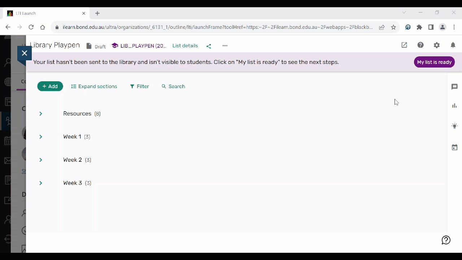This screenshot has height=260, width=462.
Task: Click the share icon beside List details
Action: click(x=209, y=46)
